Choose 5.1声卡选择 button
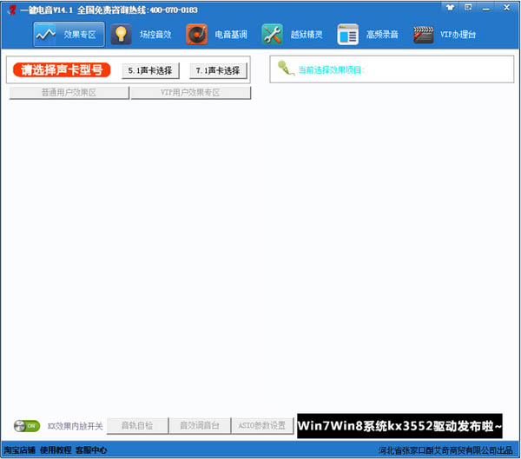Image resolution: width=521 pixels, height=459 pixels. pyautogui.click(x=150, y=70)
